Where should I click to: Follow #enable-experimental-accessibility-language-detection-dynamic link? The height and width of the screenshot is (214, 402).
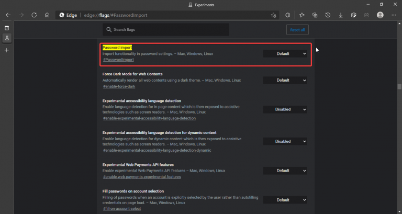click(x=157, y=150)
